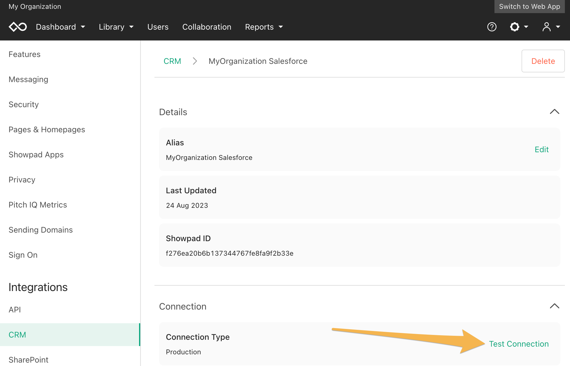Open API under Integrations
Viewport: 570px width, 366px height.
[x=15, y=310]
